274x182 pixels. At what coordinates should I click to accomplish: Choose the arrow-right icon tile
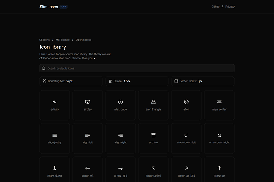(x=121, y=170)
